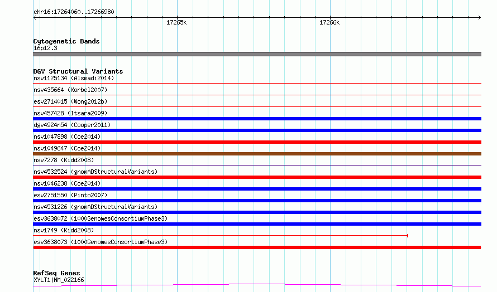This screenshot has width=497, height=292.
Task: Click the Cytogenetic Bands track title
Action: 66,41
